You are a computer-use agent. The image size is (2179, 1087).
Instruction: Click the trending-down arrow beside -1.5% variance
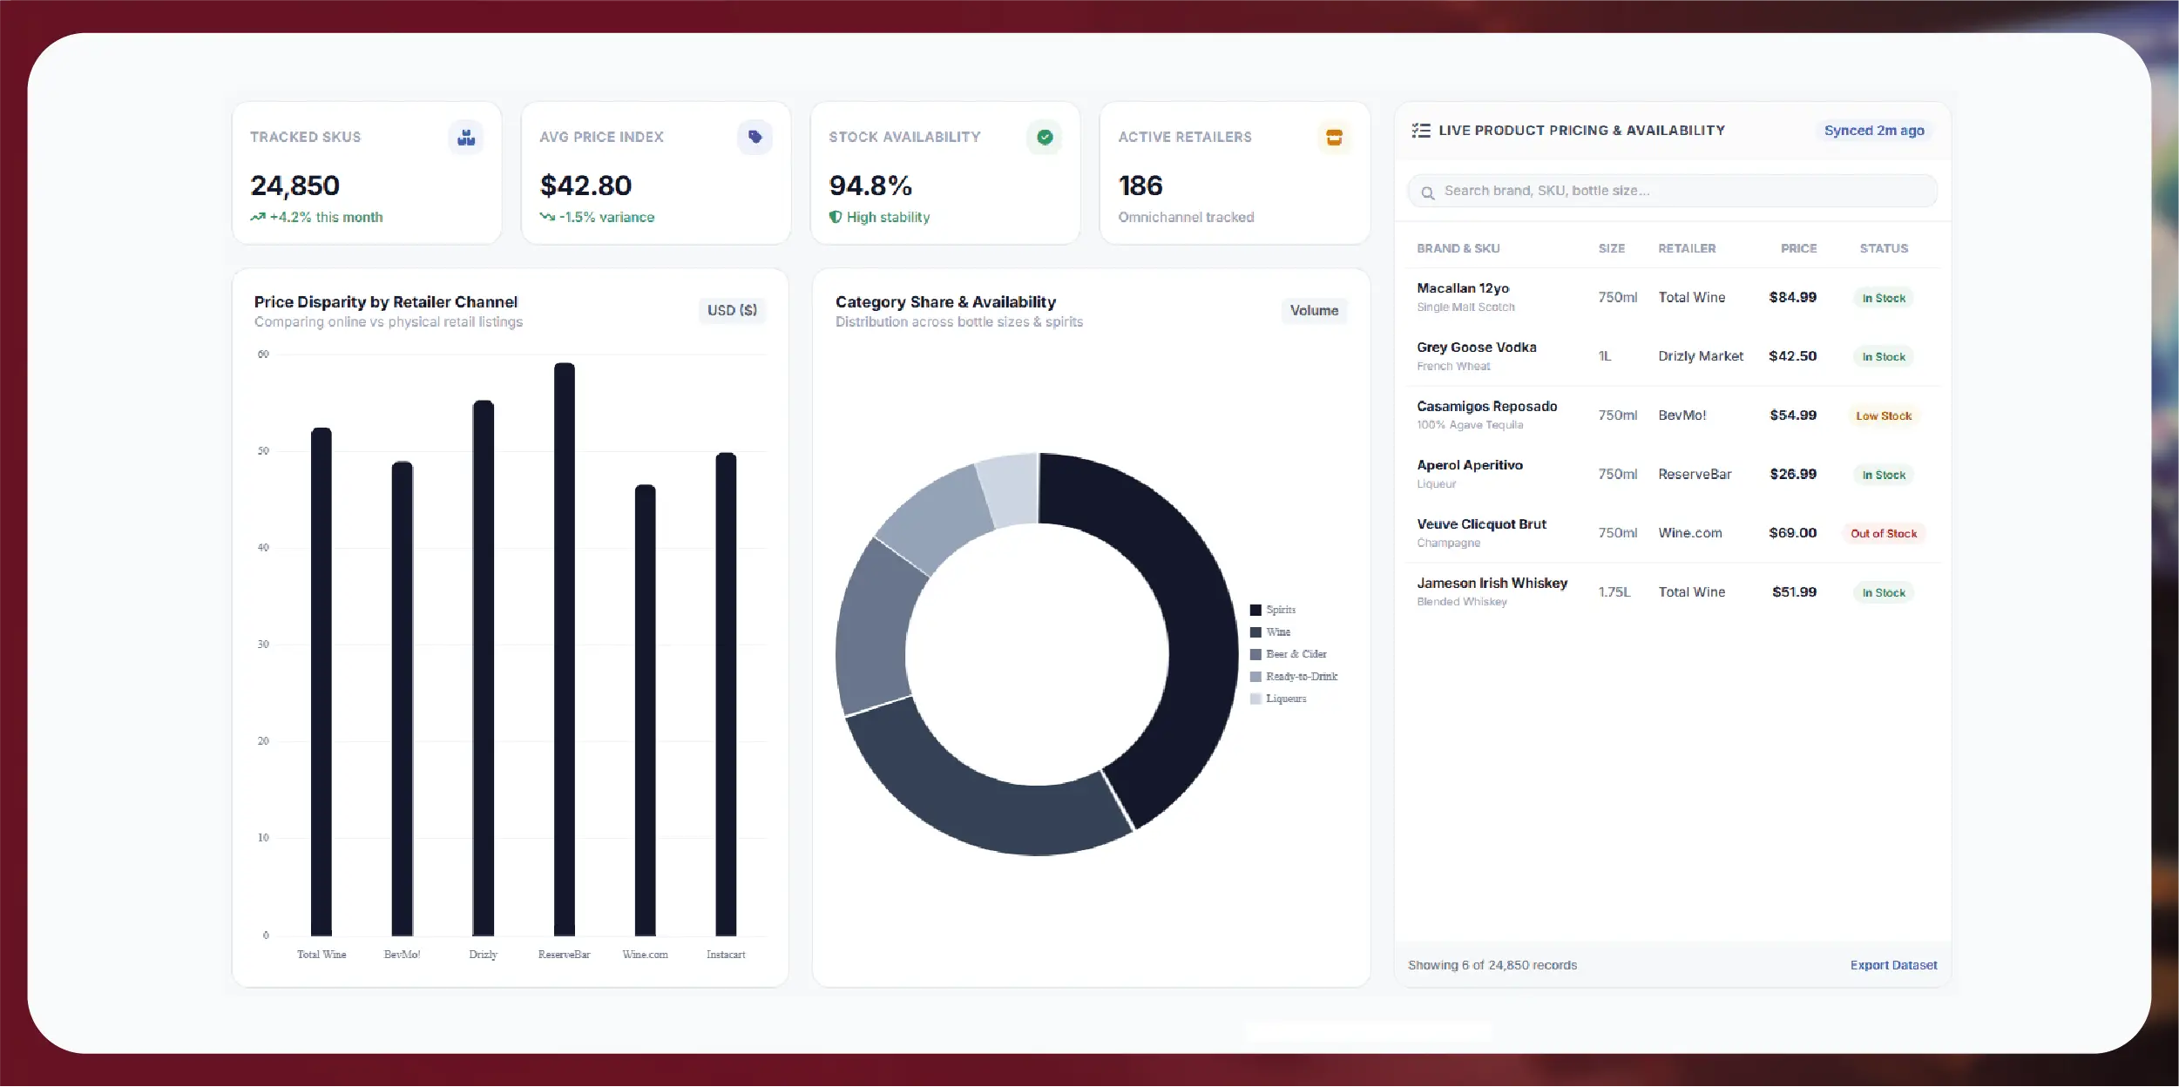click(547, 217)
